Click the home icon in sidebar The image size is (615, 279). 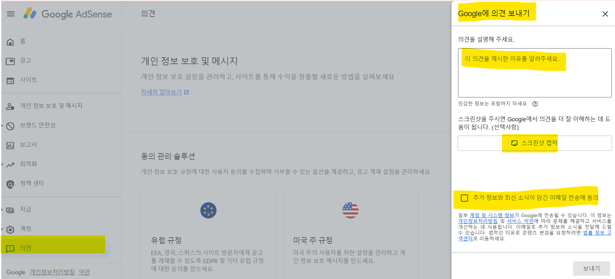click(x=10, y=42)
